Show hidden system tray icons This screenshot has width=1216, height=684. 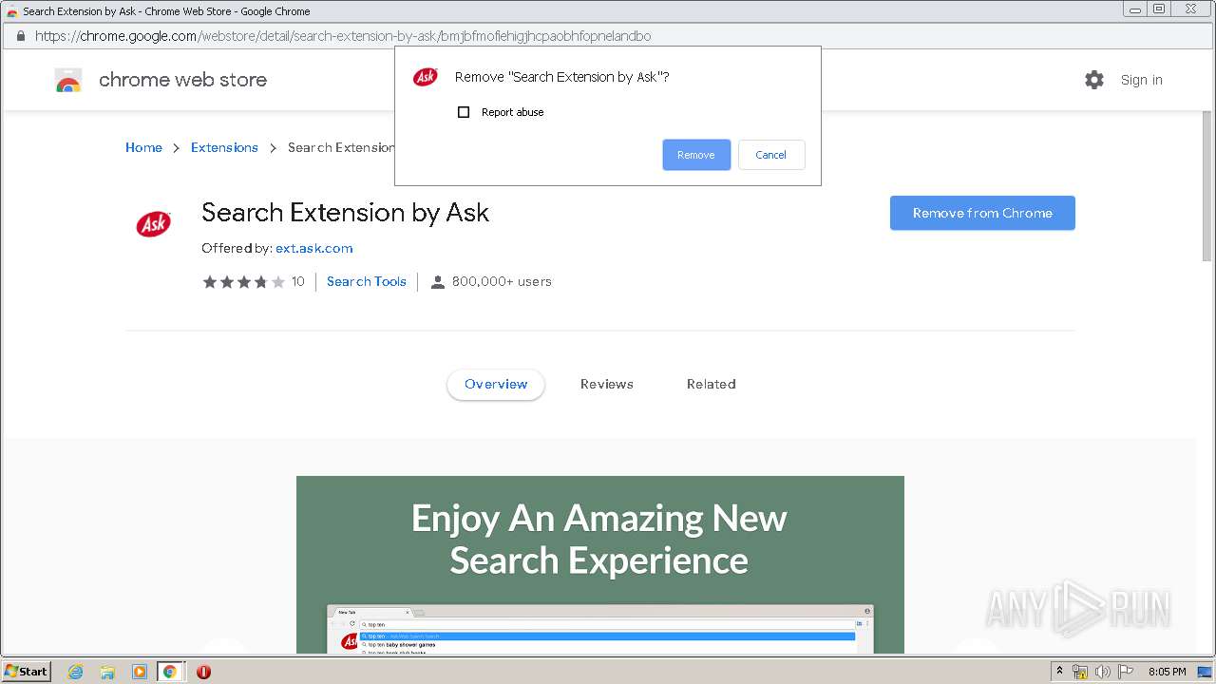click(1059, 671)
